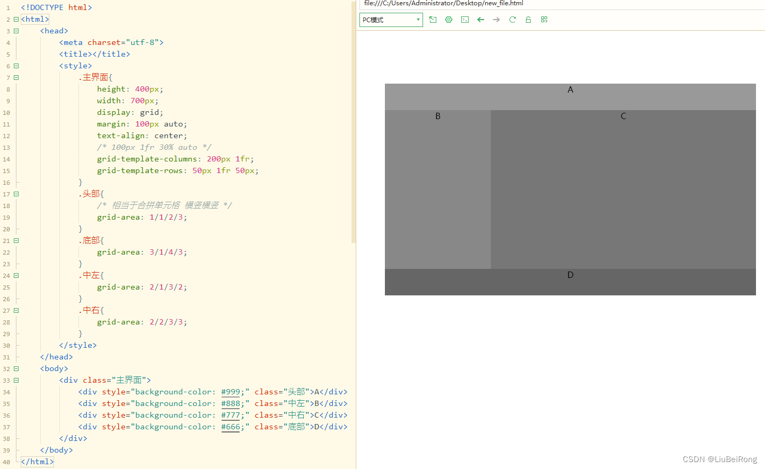Click 'grid-area: 2/2/3/3;' line
Image resolution: width=765 pixels, height=469 pixels.
click(x=142, y=322)
